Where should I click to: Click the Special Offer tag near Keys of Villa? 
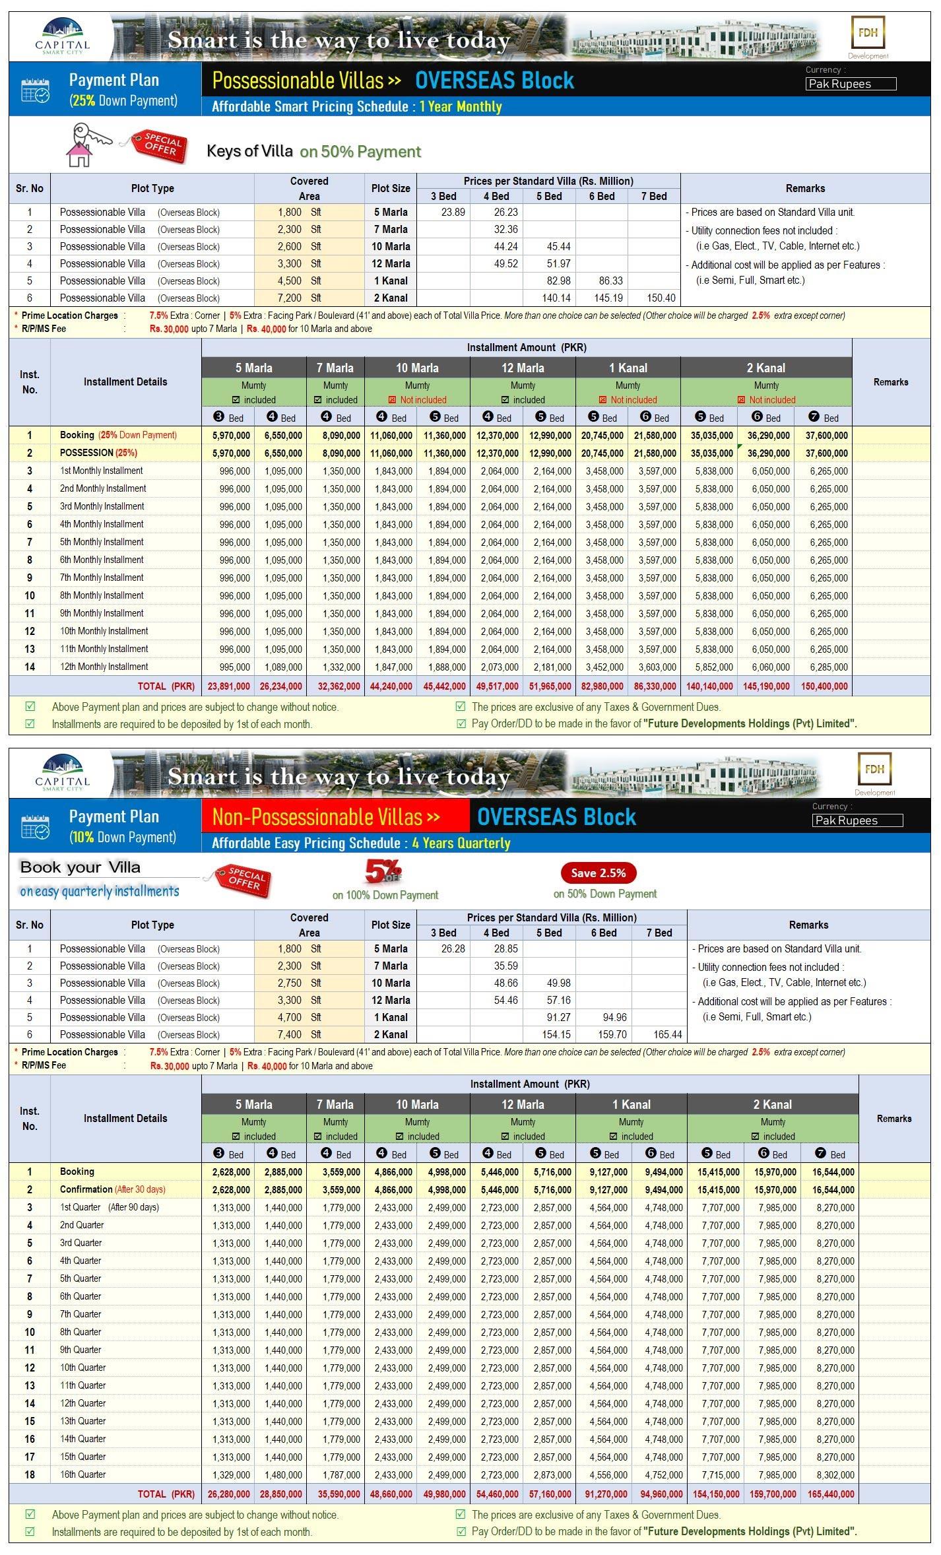click(159, 146)
